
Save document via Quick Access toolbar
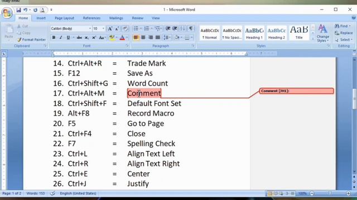18,10
